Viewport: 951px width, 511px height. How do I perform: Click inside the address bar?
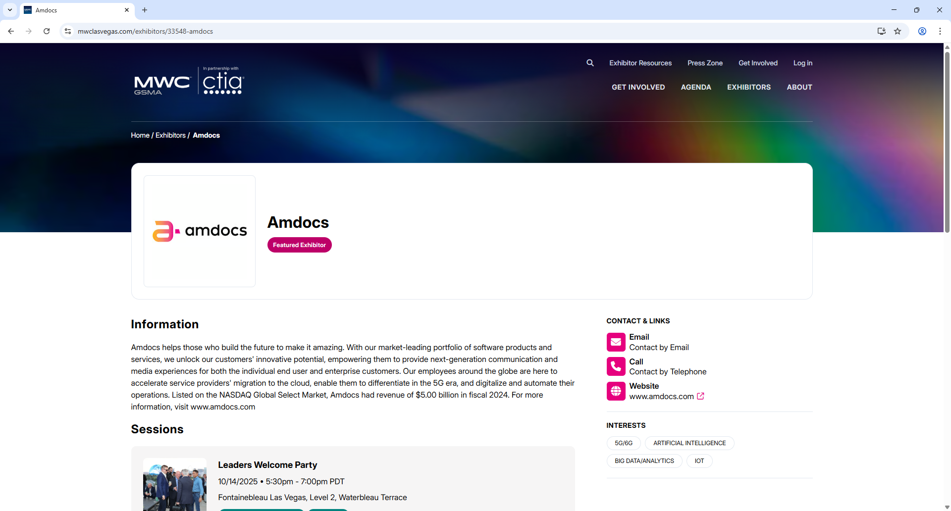coord(297,31)
